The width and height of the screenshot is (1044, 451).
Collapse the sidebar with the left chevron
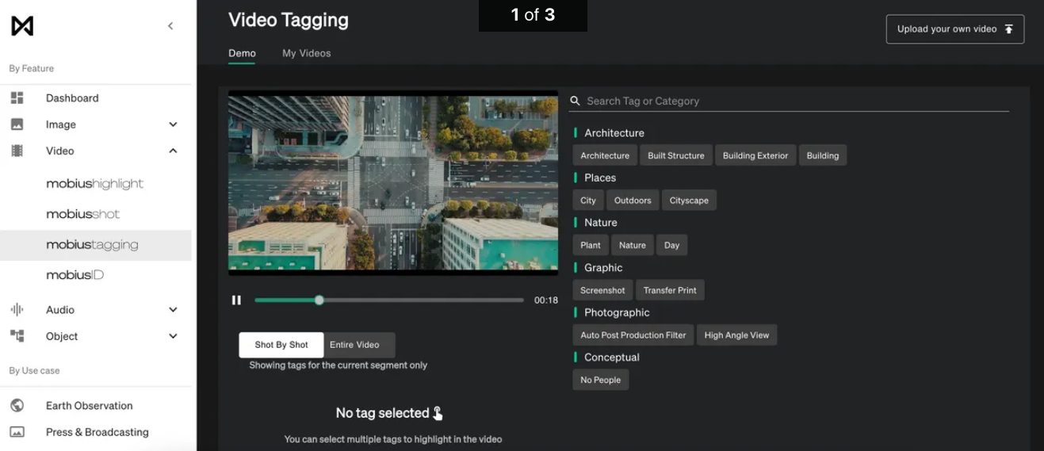[170, 26]
